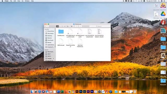Select com.apple.security.common.plist alias
The height and width of the screenshot is (94, 167).
click(70, 33)
